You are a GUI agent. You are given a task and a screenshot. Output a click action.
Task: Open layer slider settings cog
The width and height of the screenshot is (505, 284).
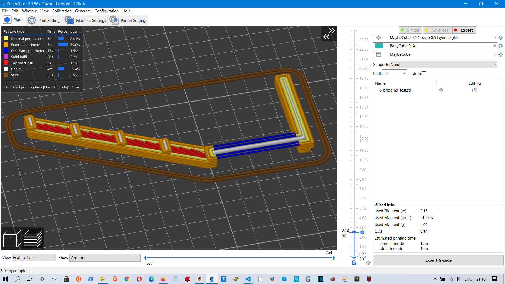click(368, 262)
